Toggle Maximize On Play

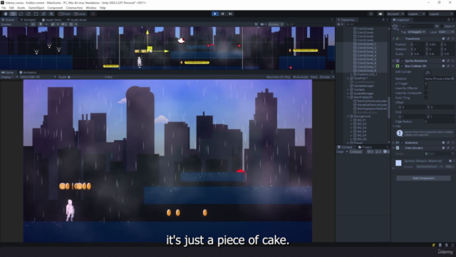pyautogui.click(x=278, y=77)
